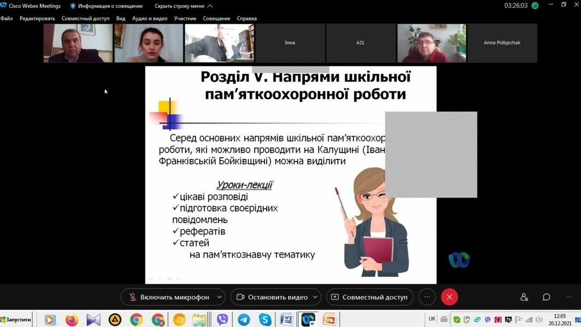This screenshot has height=327, width=581.
Task: Expand microphone options dropdown arrow
Action: pos(219,297)
